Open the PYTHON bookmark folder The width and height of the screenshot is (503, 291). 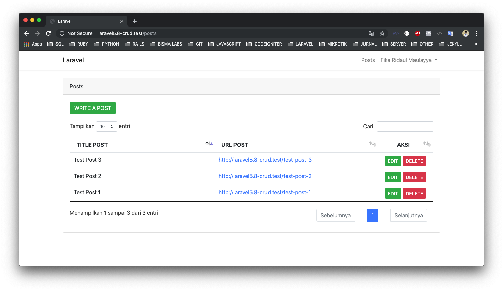pos(107,44)
